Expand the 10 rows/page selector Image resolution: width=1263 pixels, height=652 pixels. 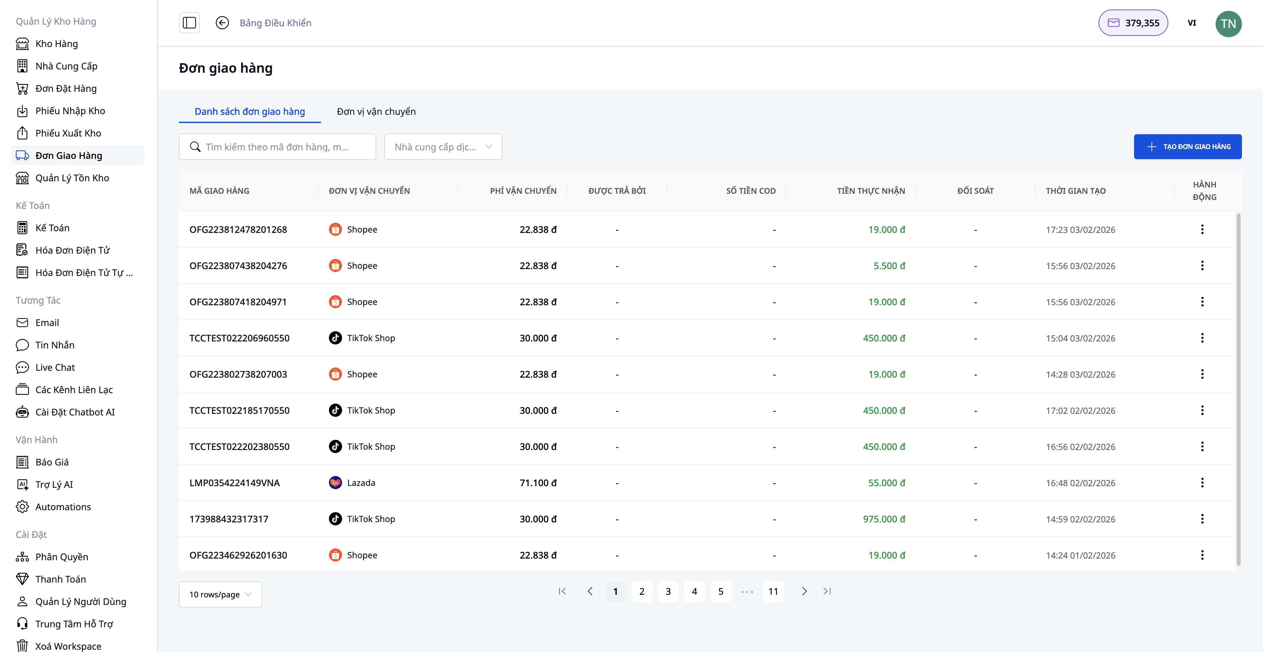point(220,594)
